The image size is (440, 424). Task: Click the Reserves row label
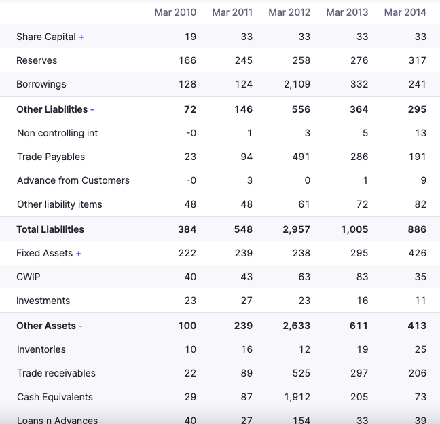37,60
